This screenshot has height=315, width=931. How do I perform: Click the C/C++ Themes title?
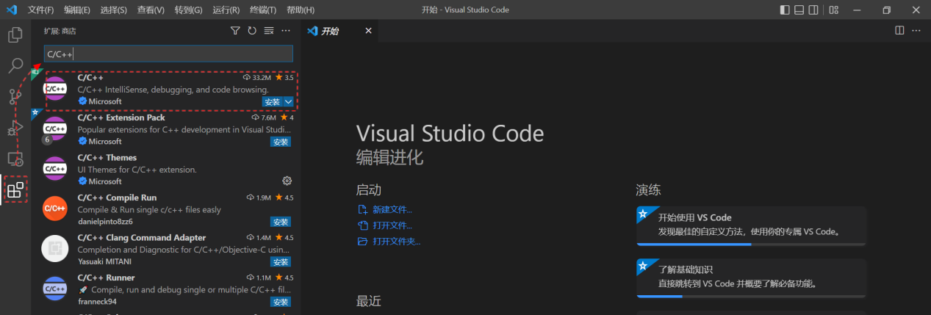107,157
